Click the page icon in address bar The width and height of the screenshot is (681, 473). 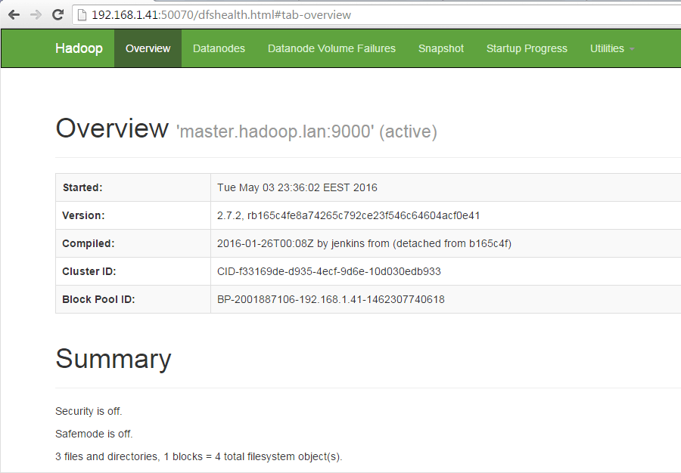82,15
